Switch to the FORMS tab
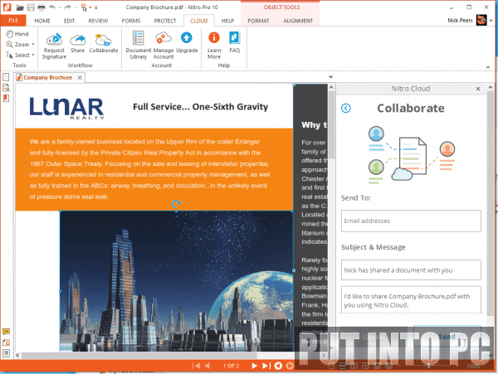Screen dimensions: 498x374 [x=131, y=21]
